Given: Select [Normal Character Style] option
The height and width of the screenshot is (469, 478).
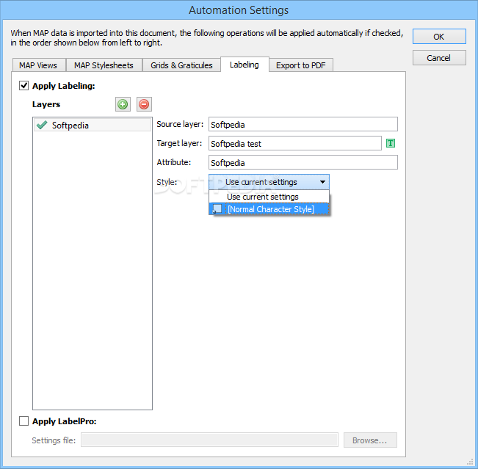Looking at the screenshot, I should pyautogui.click(x=269, y=209).
